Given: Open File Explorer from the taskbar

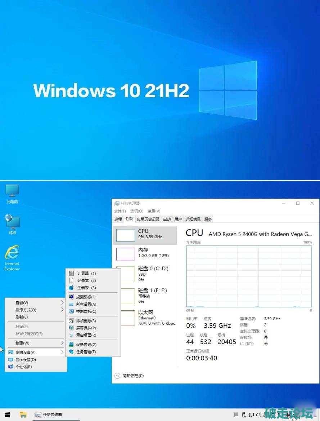Looking at the screenshot, I should click(x=23, y=415).
